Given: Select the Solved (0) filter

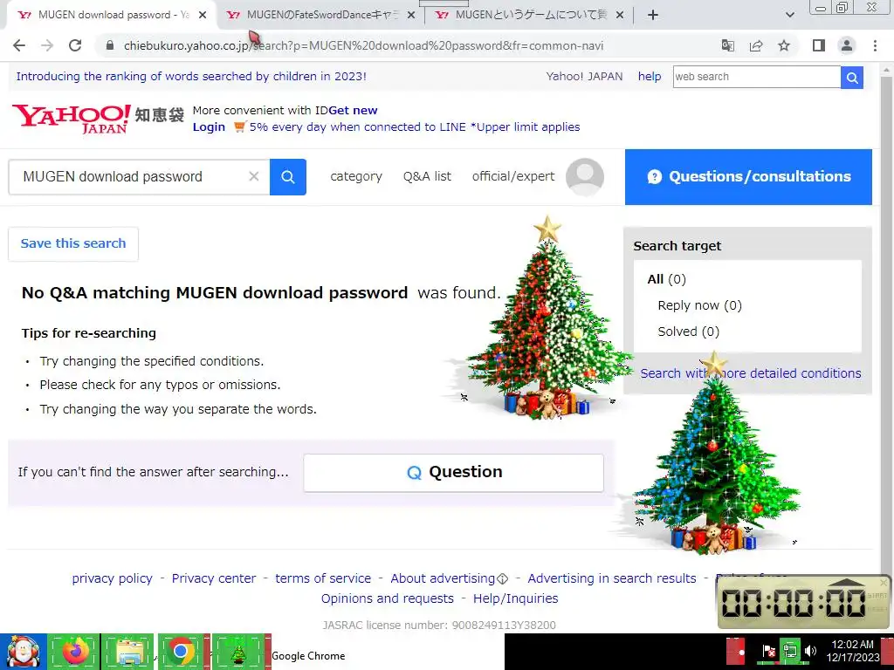Looking at the screenshot, I should point(689,332).
